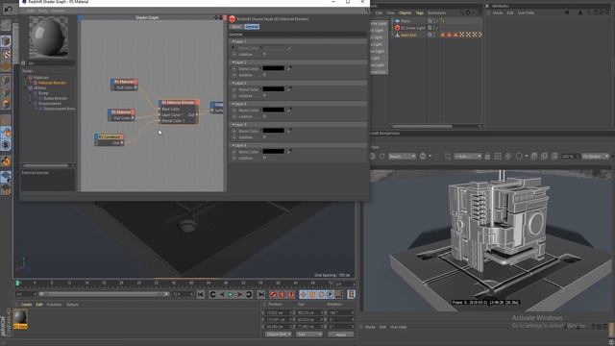The image size is (615, 346).
Task: Click RenderView grid overlay icon
Action: 498,156
